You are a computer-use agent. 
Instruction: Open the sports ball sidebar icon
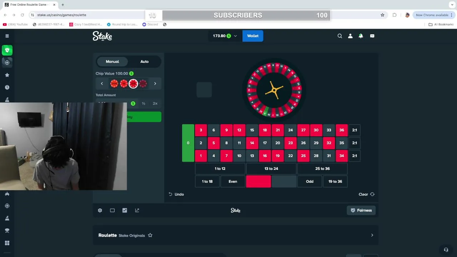pos(7,62)
